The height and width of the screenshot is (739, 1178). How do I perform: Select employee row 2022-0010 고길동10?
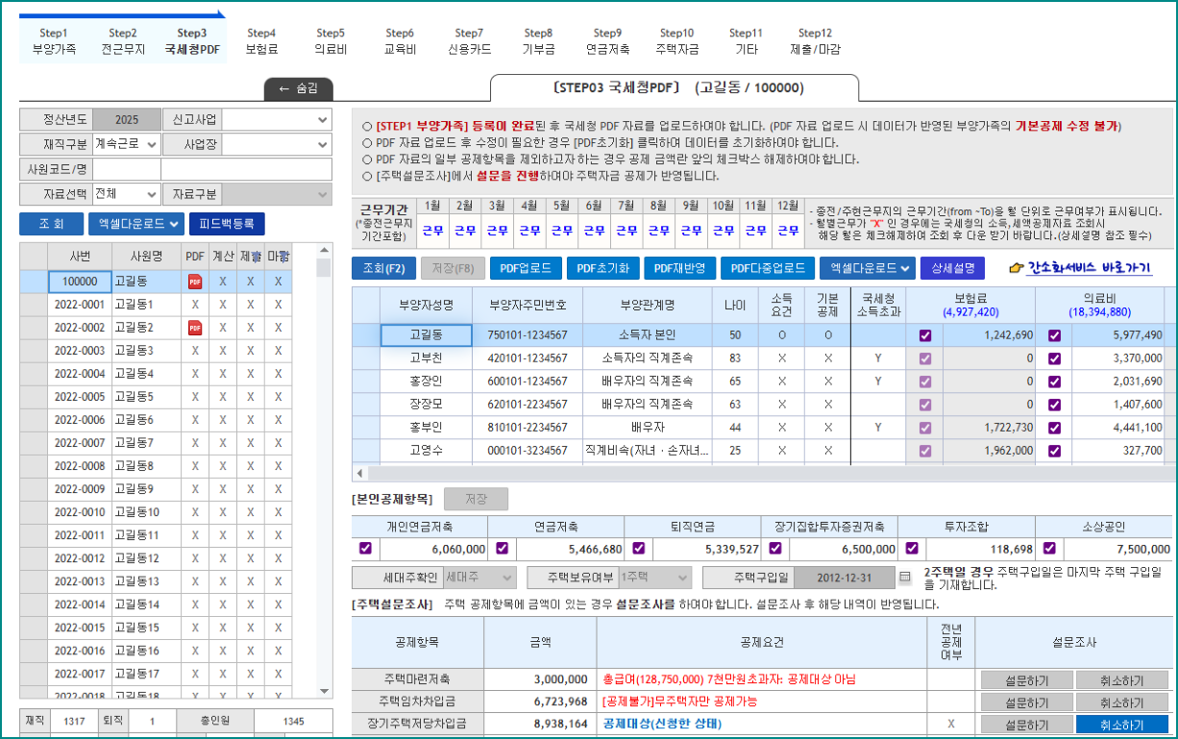(x=169, y=512)
